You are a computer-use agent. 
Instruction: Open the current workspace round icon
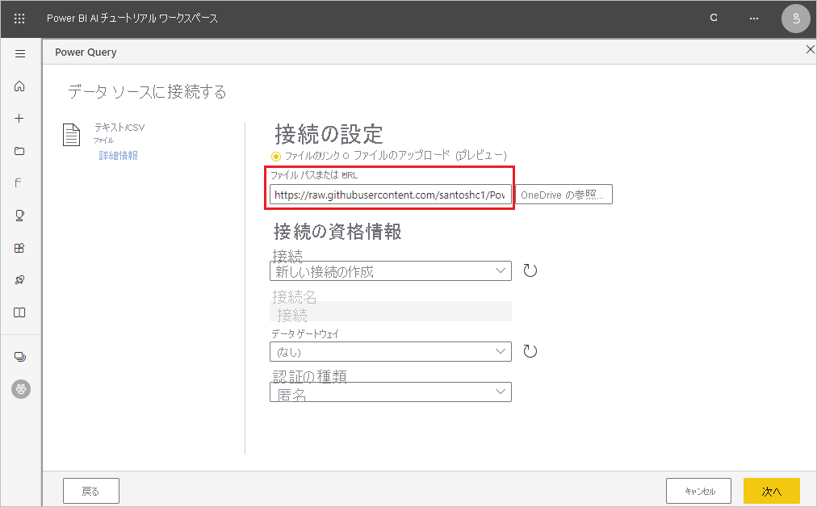click(21, 389)
